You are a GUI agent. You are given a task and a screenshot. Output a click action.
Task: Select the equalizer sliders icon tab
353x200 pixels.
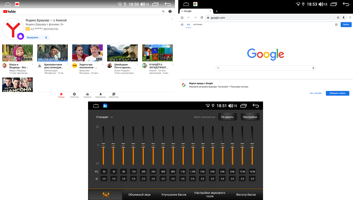coord(106,195)
